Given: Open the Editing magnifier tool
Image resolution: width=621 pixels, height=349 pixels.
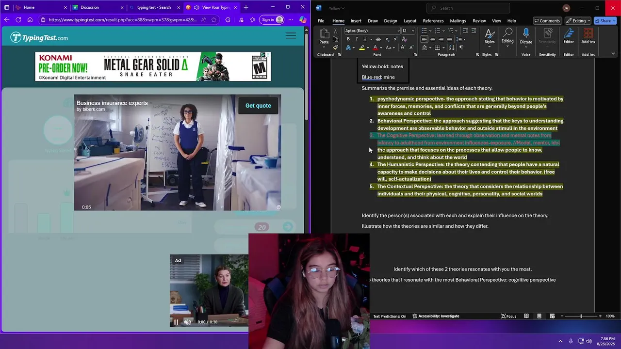Looking at the screenshot, I should pyautogui.click(x=507, y=32).
